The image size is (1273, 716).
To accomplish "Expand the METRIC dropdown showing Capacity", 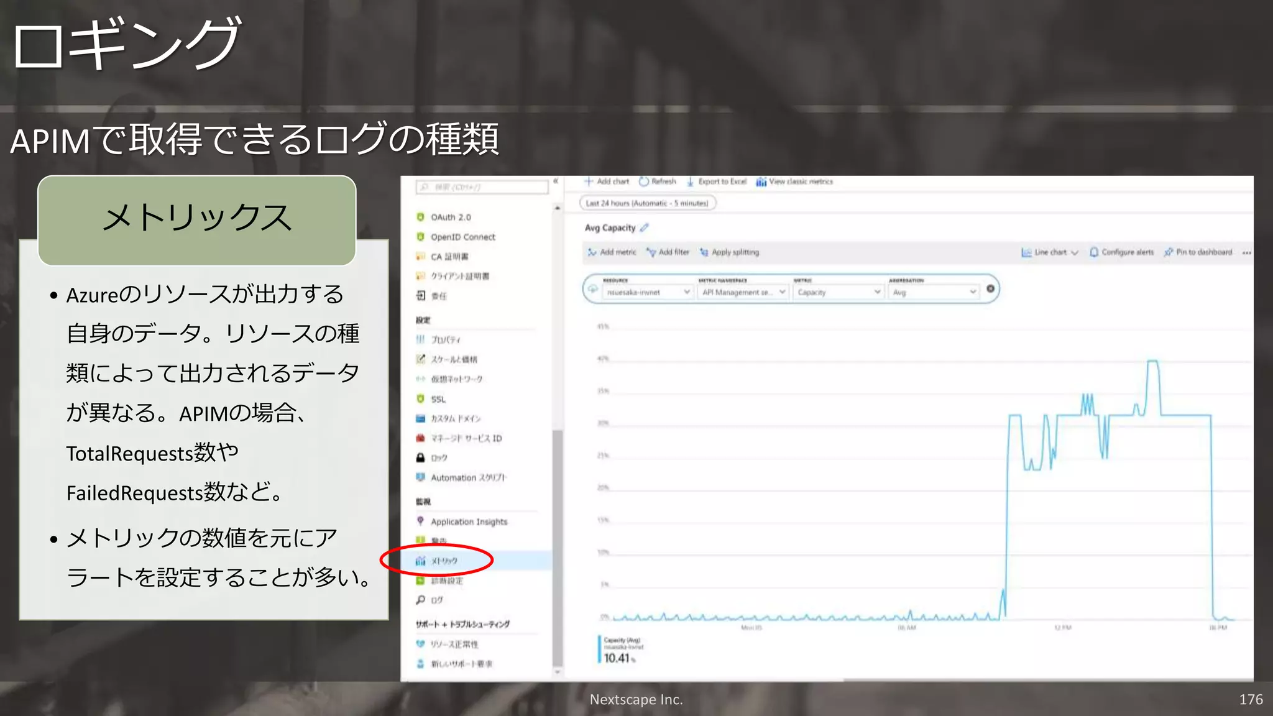I will (x=839, y=292).
